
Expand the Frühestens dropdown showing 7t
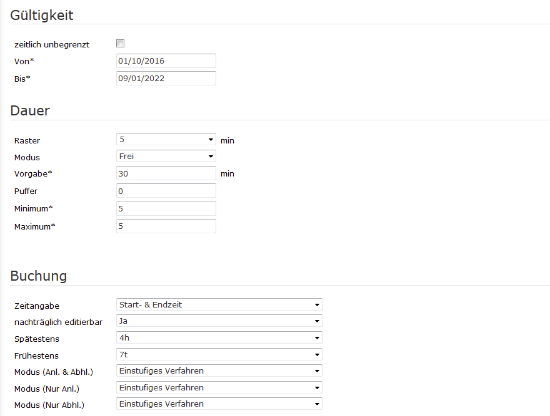coord(219,355)
